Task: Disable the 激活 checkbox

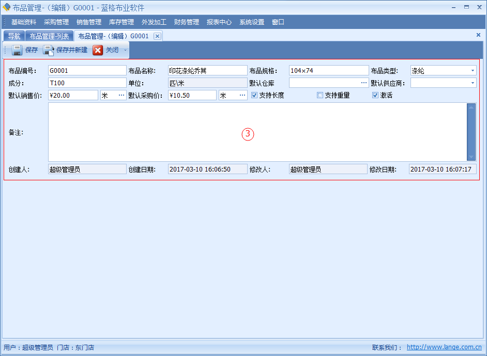Action: [x=374, y=95]
